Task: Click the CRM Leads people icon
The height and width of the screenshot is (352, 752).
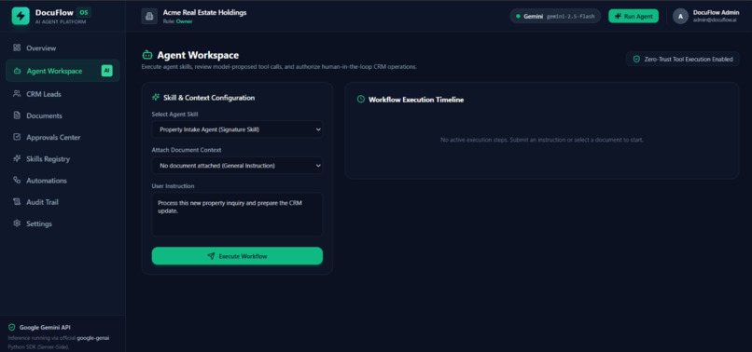Action: click(17, 94)
